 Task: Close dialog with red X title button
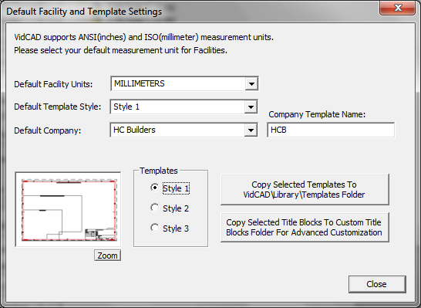[397, 8]
